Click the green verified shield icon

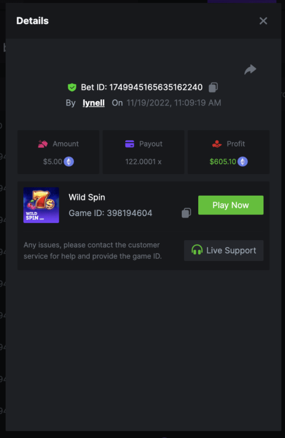pyautogui.click(x=72, y=88)
